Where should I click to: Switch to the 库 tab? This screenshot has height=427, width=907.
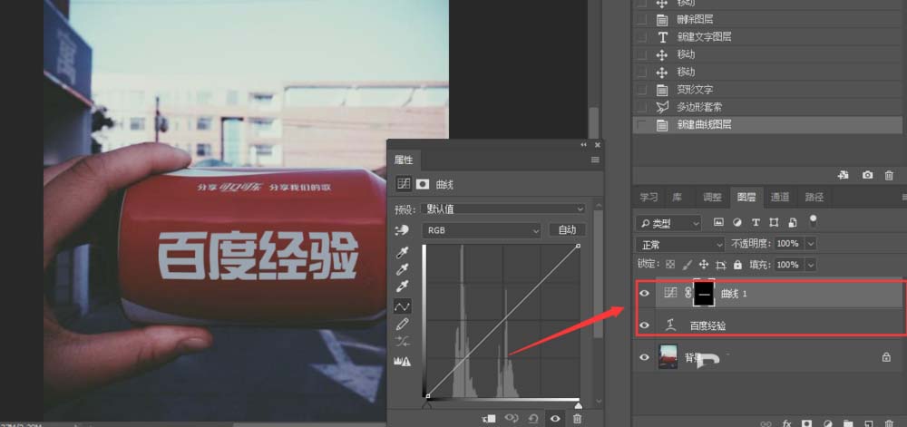click(x=677, y=197)
